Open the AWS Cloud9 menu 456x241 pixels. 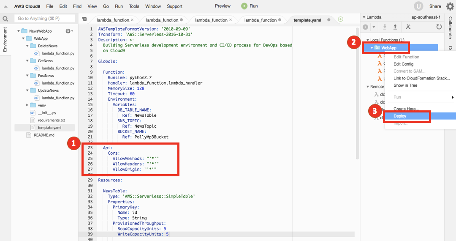point(27,6)
